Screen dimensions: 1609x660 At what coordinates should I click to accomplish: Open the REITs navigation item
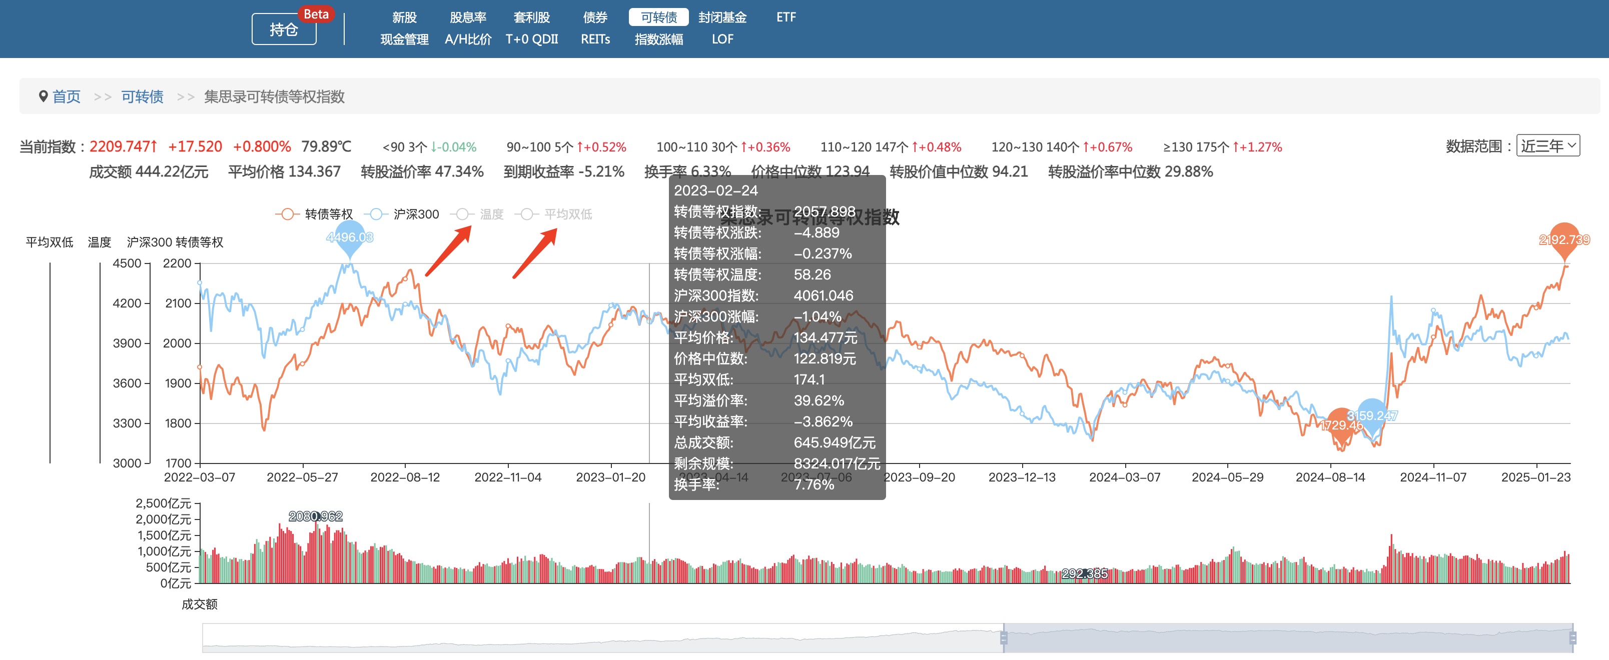click(595, 38)
